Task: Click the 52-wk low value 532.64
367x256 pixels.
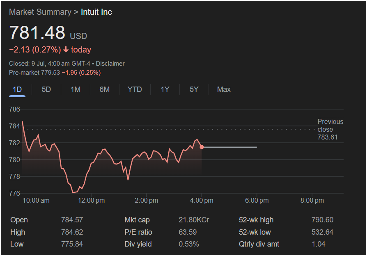Action: click(322, 232)
